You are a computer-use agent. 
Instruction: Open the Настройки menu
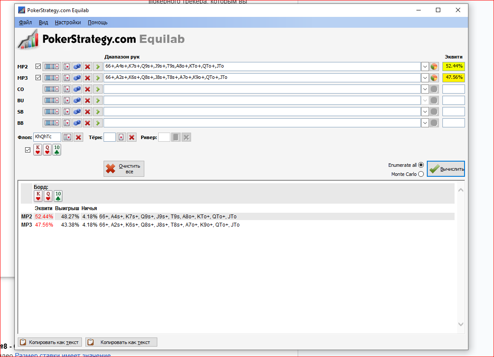point(68,23)
